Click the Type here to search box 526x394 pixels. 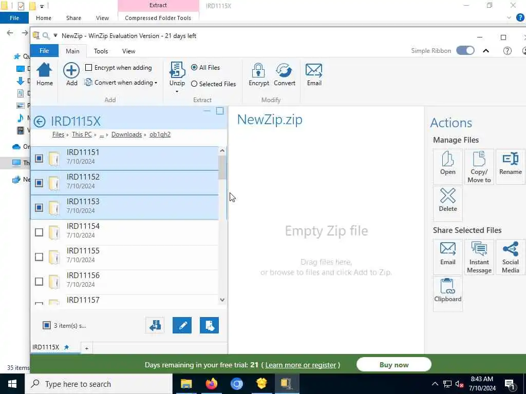(x=99, y=384)
